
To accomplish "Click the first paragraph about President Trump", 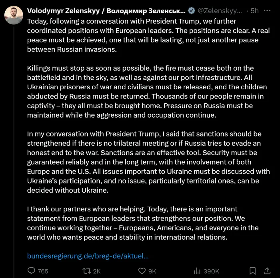I will 143,35.
